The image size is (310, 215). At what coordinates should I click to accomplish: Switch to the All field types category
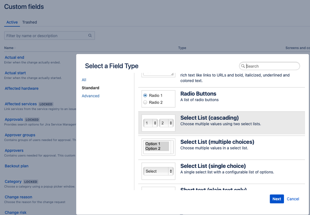pyautogui.click(x=84, y=80)
